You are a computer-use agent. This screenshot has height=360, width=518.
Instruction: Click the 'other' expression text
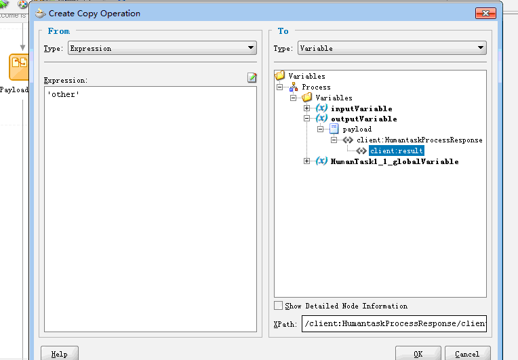(x=64, y=94)
